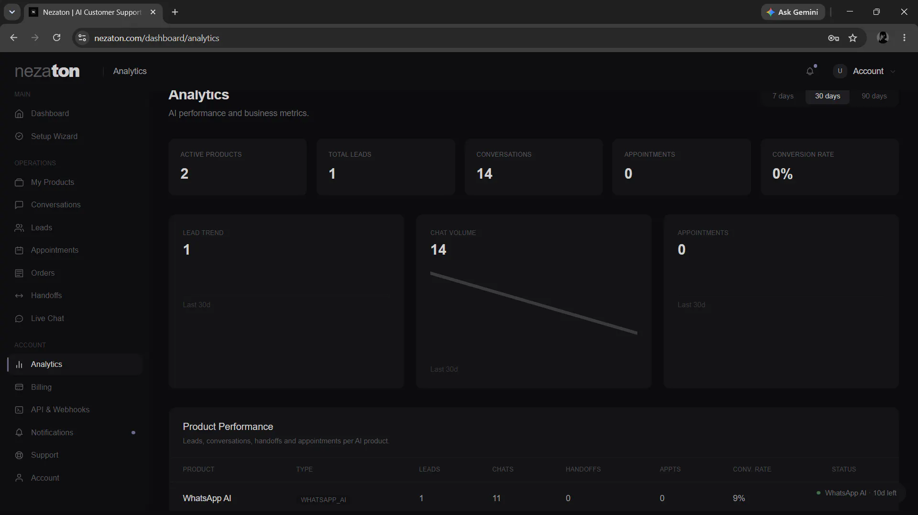Close the Nezaton browser tab
This screenshot has width=918, height=515.
(x=153, y=12)
